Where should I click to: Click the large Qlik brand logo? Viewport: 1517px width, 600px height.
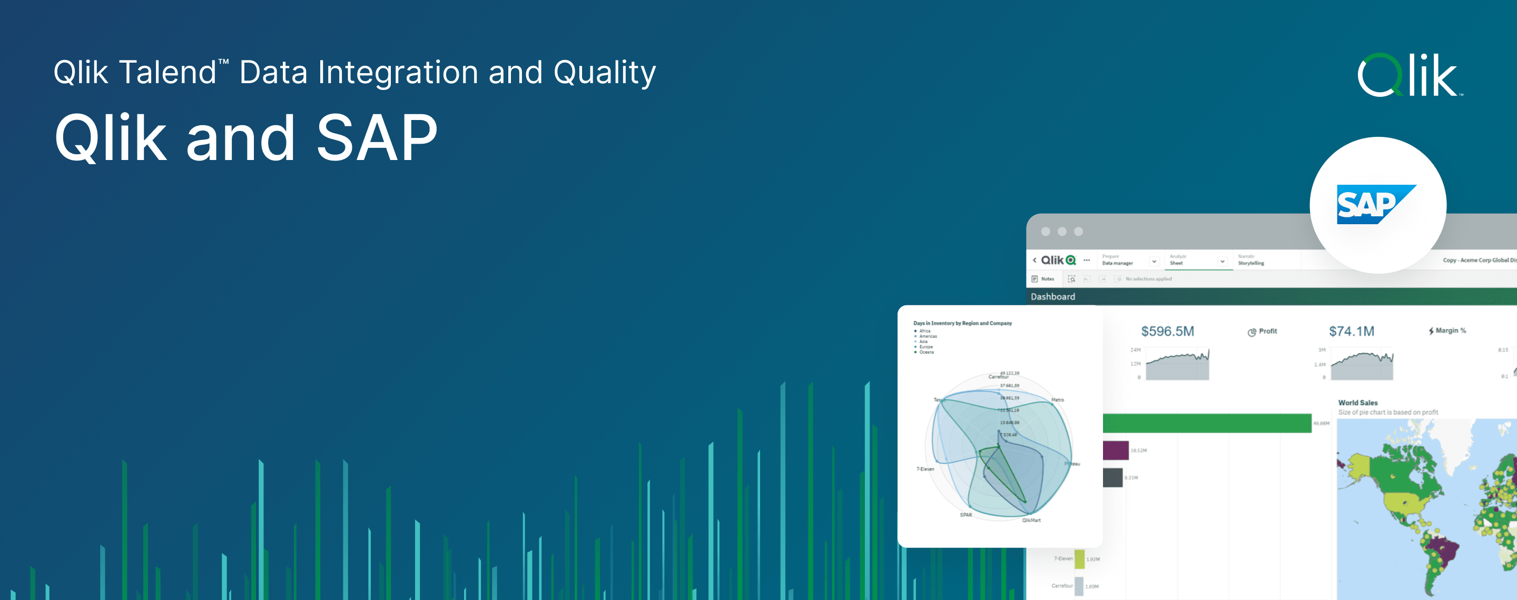click(1410, 75)
